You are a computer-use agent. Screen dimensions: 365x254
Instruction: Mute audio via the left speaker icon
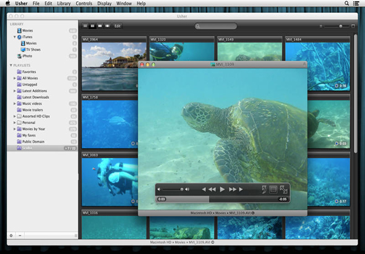(x=159, y=189)
